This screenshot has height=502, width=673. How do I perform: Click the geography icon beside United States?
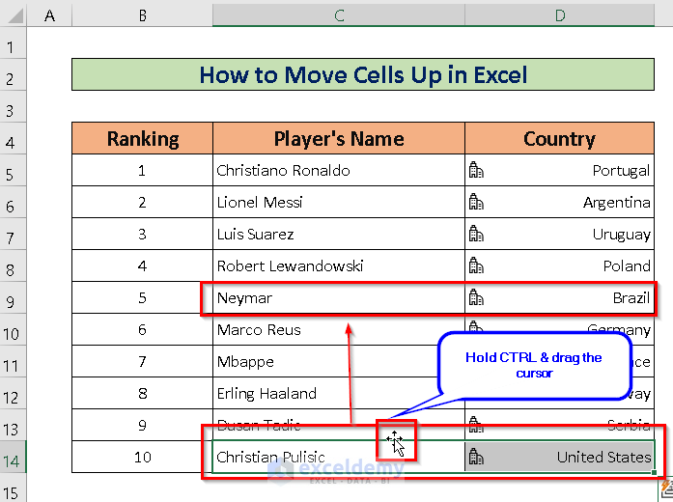coord(476,457)
